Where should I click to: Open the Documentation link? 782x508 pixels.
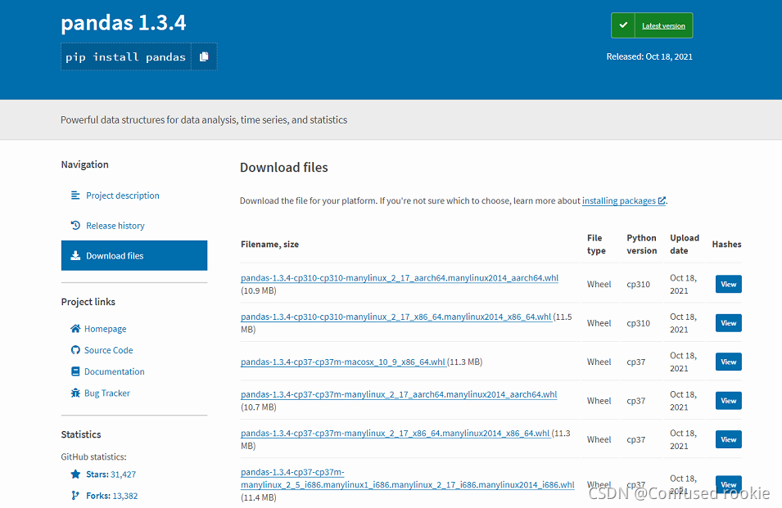[114, 371]
